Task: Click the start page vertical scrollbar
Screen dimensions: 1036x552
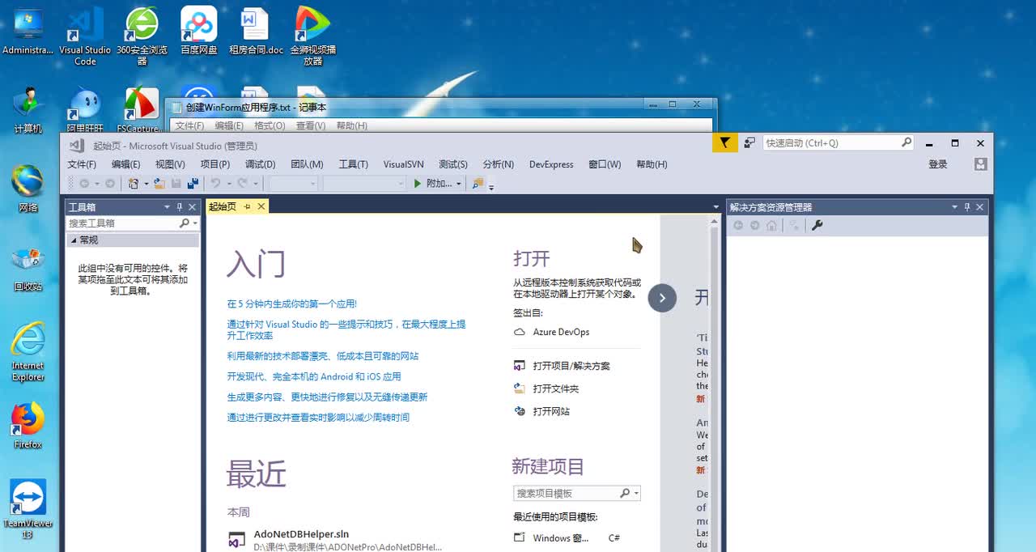Action: pos(715,383)
